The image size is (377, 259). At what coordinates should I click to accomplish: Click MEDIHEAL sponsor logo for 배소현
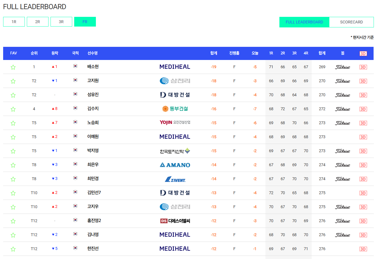pyautogui.click(x=175, y=67)
